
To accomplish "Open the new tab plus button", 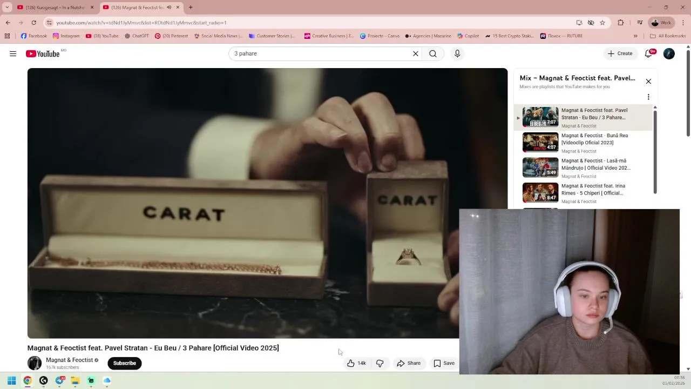I will pos(191,8).
